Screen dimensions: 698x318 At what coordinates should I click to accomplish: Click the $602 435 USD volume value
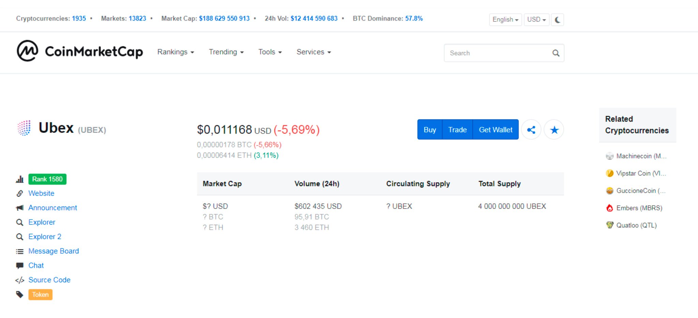coord(318,206)
